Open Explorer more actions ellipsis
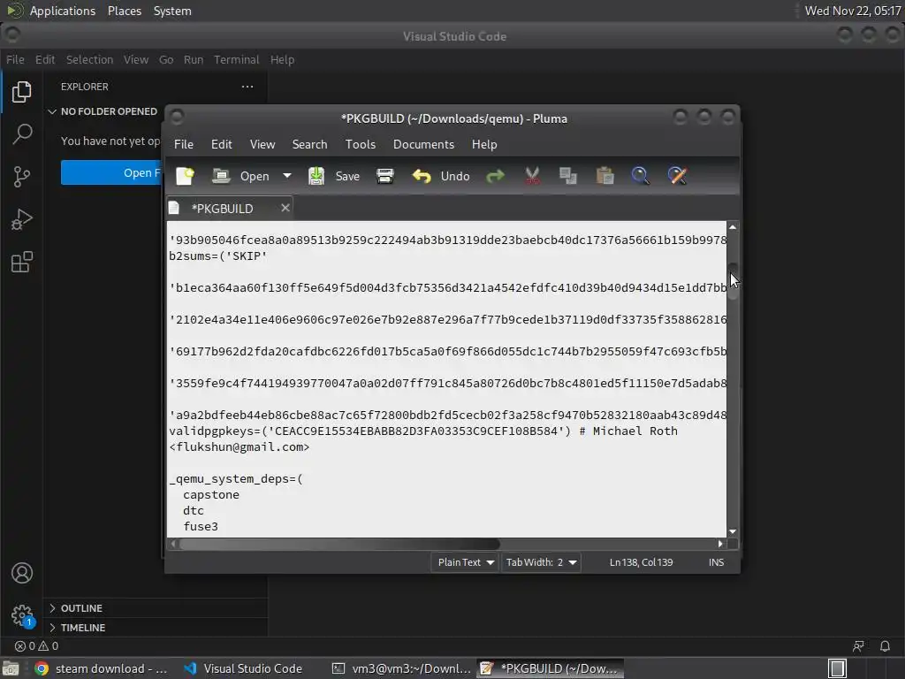 coord(247,87)
